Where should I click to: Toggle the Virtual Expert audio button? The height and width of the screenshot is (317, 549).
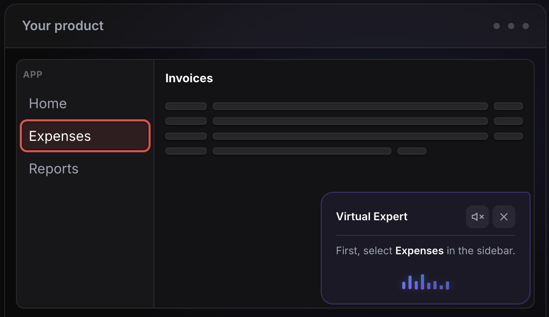(x=477, y=217)
